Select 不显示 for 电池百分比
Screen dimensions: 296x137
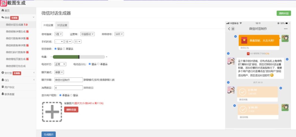tap(98, 64)
